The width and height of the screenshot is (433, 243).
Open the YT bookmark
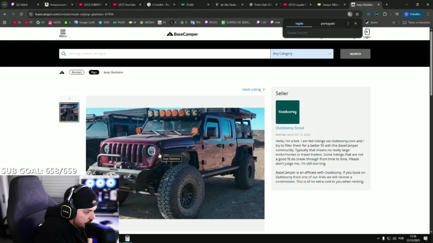[28, 23]
